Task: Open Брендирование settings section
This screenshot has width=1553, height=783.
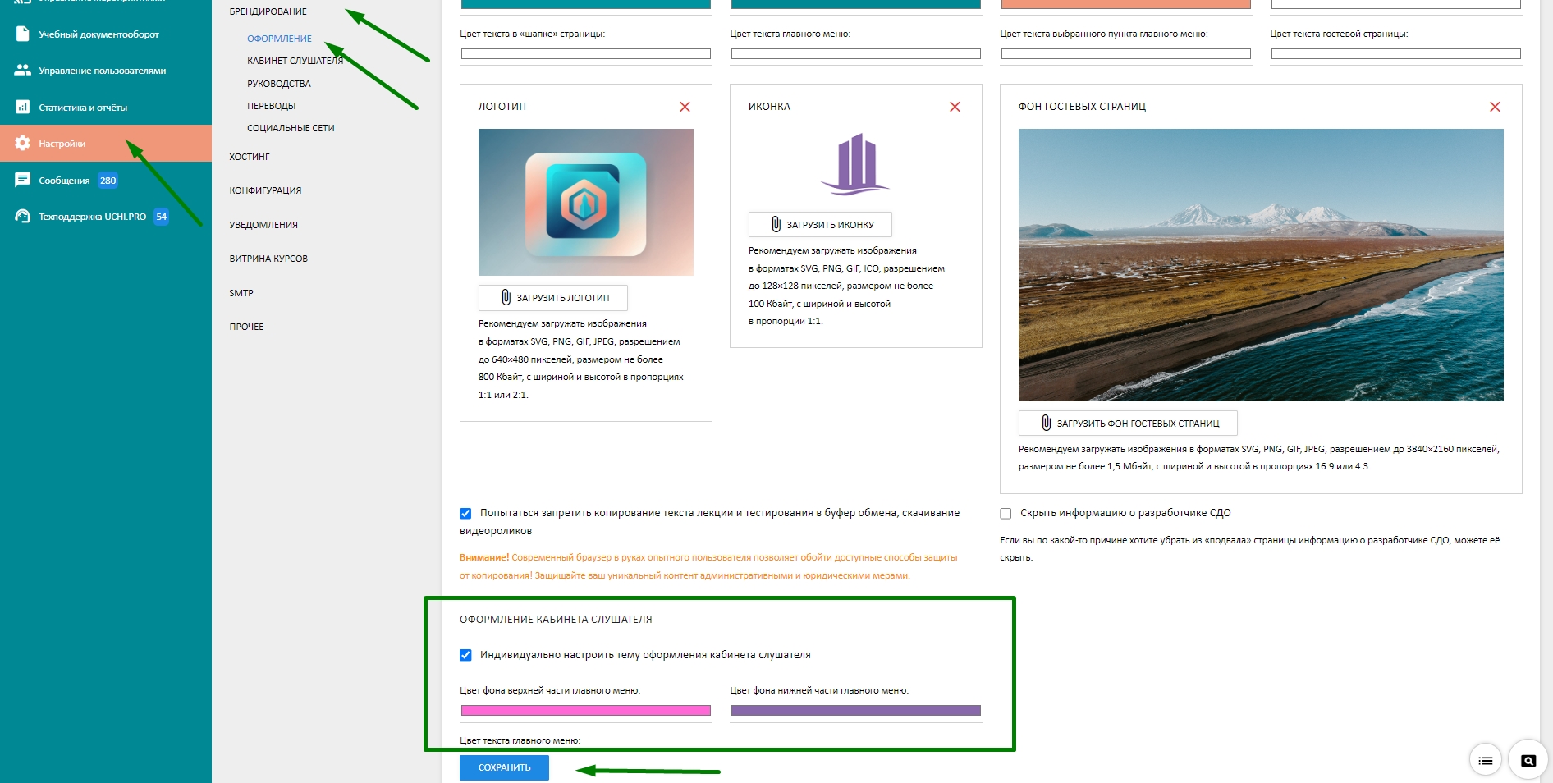Action: (x=268, y=11)
